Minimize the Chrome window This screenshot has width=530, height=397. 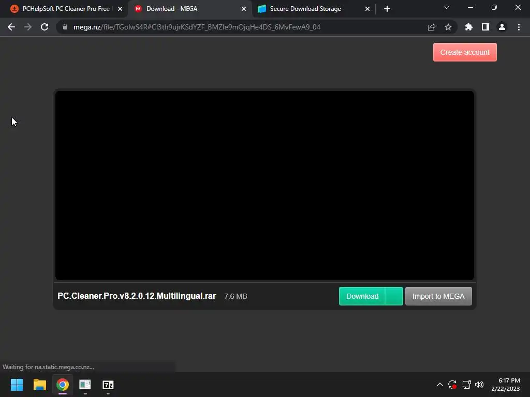470,7
